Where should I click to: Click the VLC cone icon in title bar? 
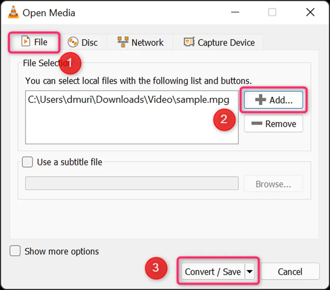pos(13,12)
